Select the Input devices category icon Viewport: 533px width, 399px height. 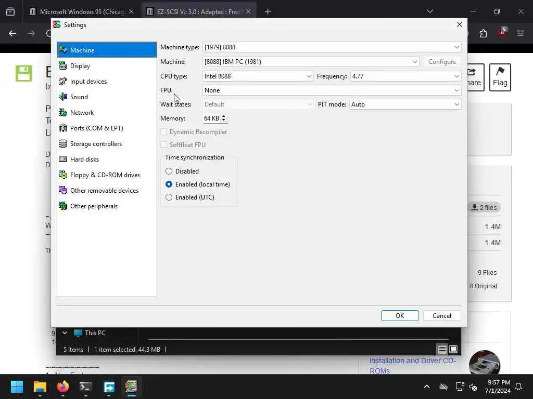click(x=63, y=82)
